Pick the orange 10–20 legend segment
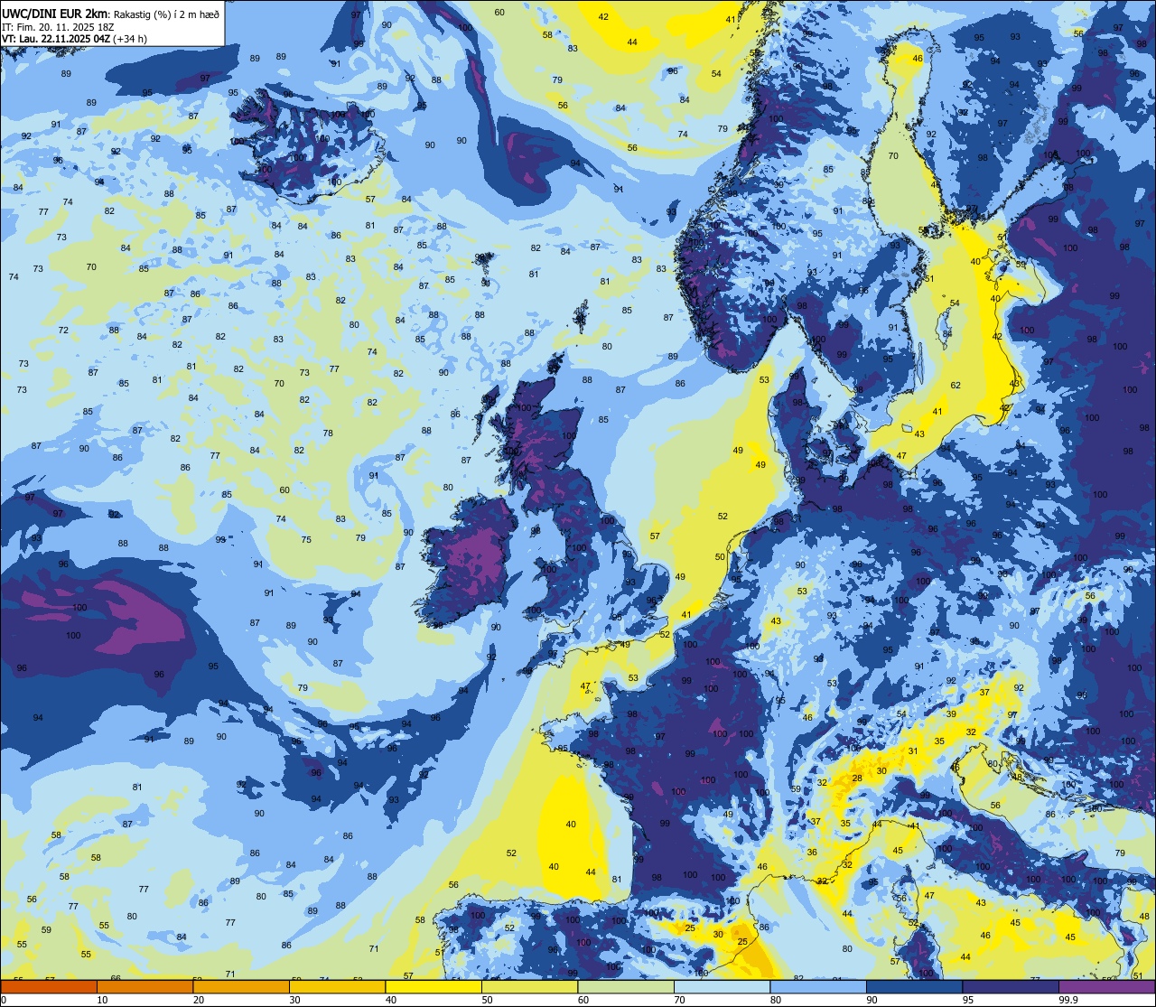Image resolution: width=1156 pixels, height=1007 pixels. click(144, 986)
